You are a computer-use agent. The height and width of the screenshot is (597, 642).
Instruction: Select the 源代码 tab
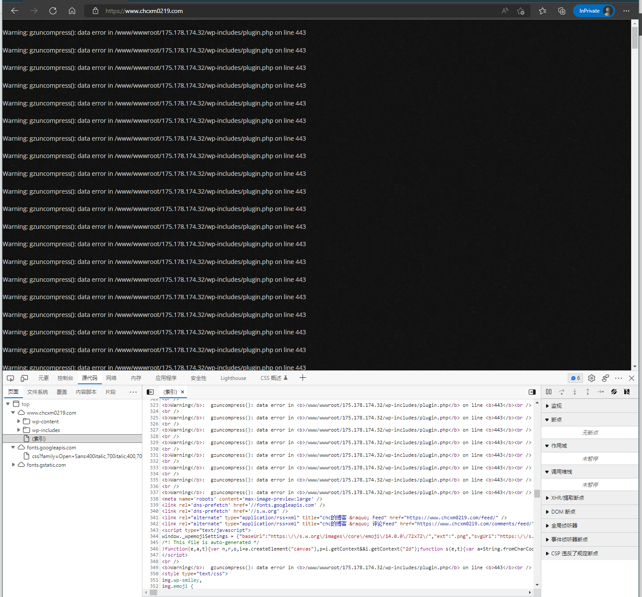point(89,378)
